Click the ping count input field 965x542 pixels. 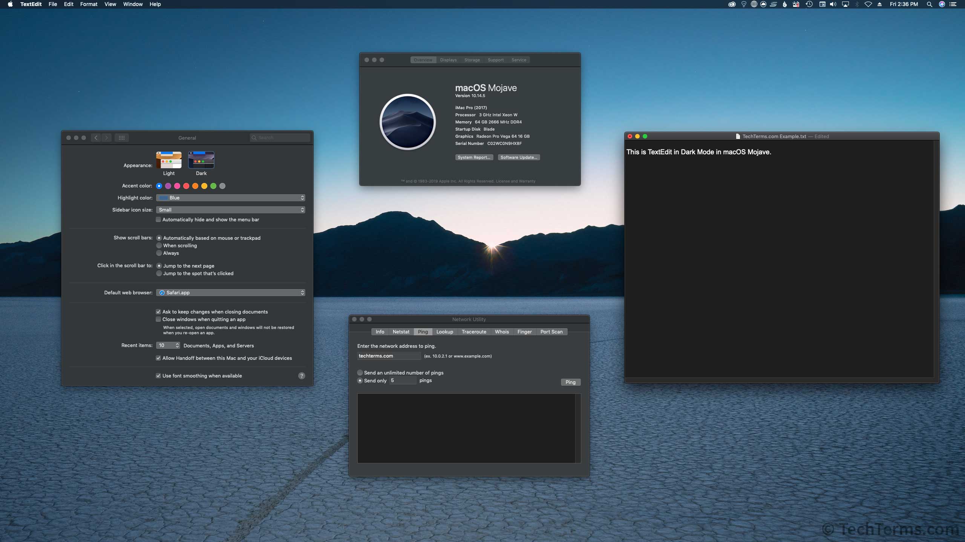[x=403, y=381]
